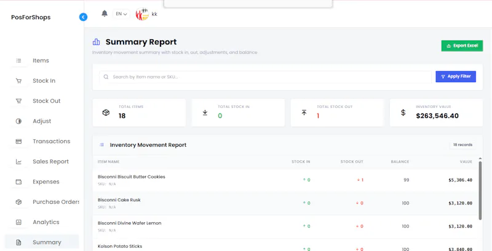This screenshot has width=492, height=251.
Task: Click the Total Items package icon
Action: (x=106, y=113)
